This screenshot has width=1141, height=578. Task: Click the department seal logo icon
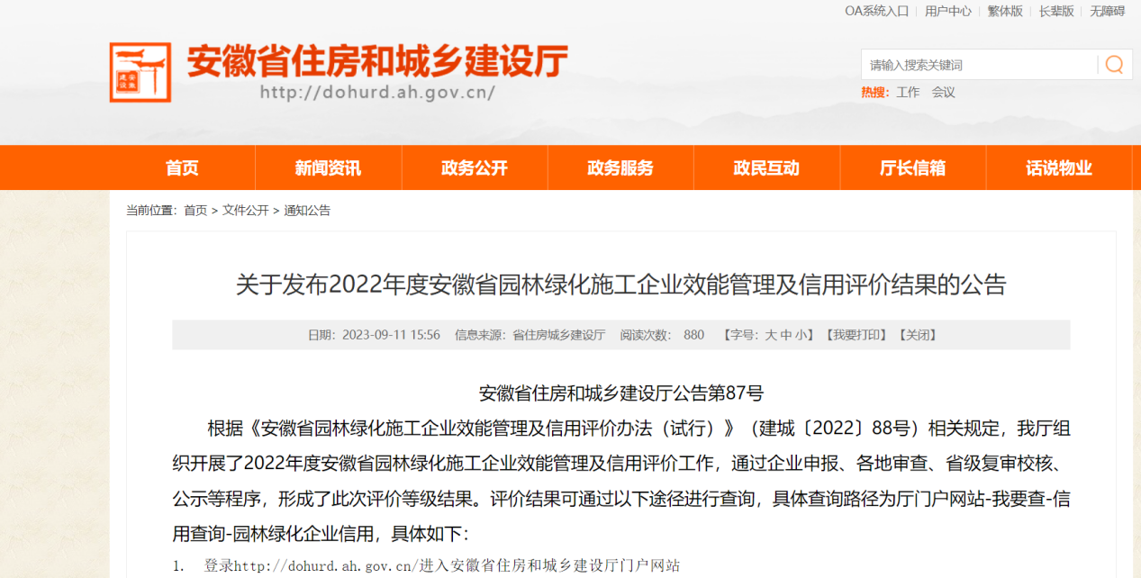[x=140, y=72]
